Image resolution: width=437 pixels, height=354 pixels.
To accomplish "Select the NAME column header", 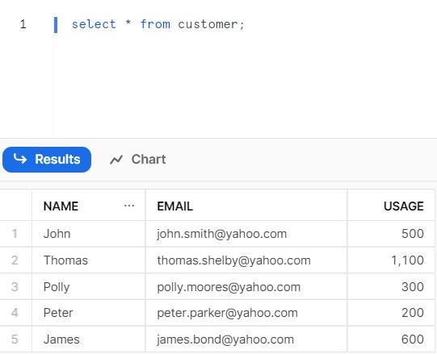I will (x=89, y=206).
